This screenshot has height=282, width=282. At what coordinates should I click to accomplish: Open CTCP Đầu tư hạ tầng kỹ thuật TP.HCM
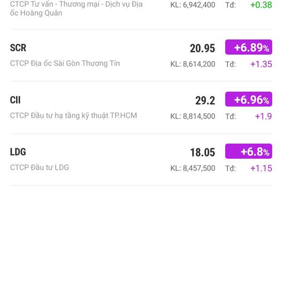point(74,116)
